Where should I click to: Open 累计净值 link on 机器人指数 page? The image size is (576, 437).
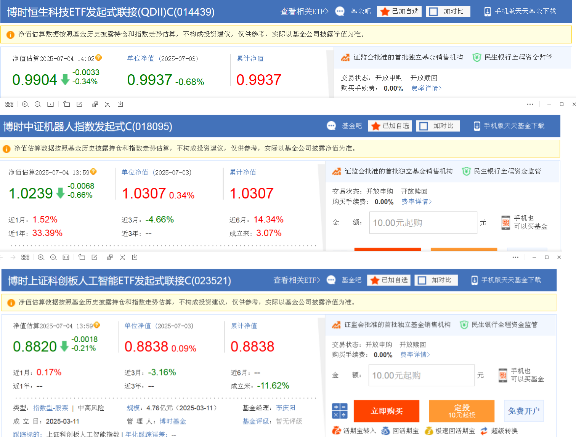pos(243,172)
